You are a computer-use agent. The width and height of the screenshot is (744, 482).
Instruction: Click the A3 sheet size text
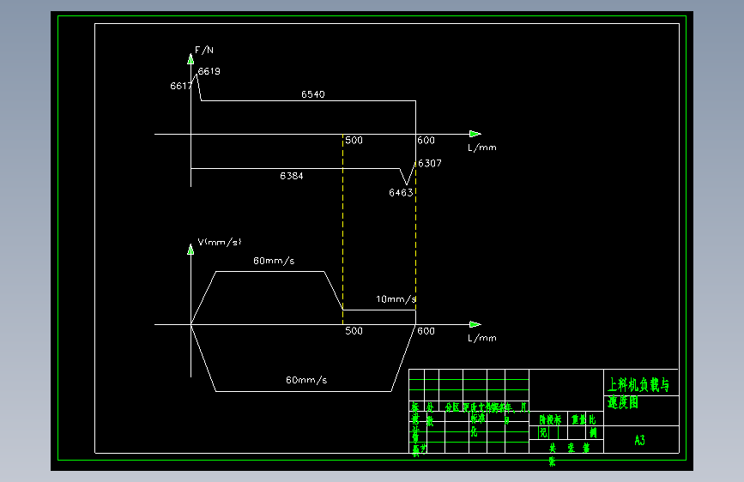(x=639, y=440)
